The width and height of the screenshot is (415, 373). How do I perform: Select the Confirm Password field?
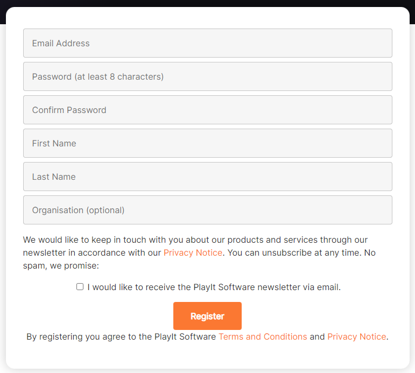pyautogui.click(x=207, y=110)
